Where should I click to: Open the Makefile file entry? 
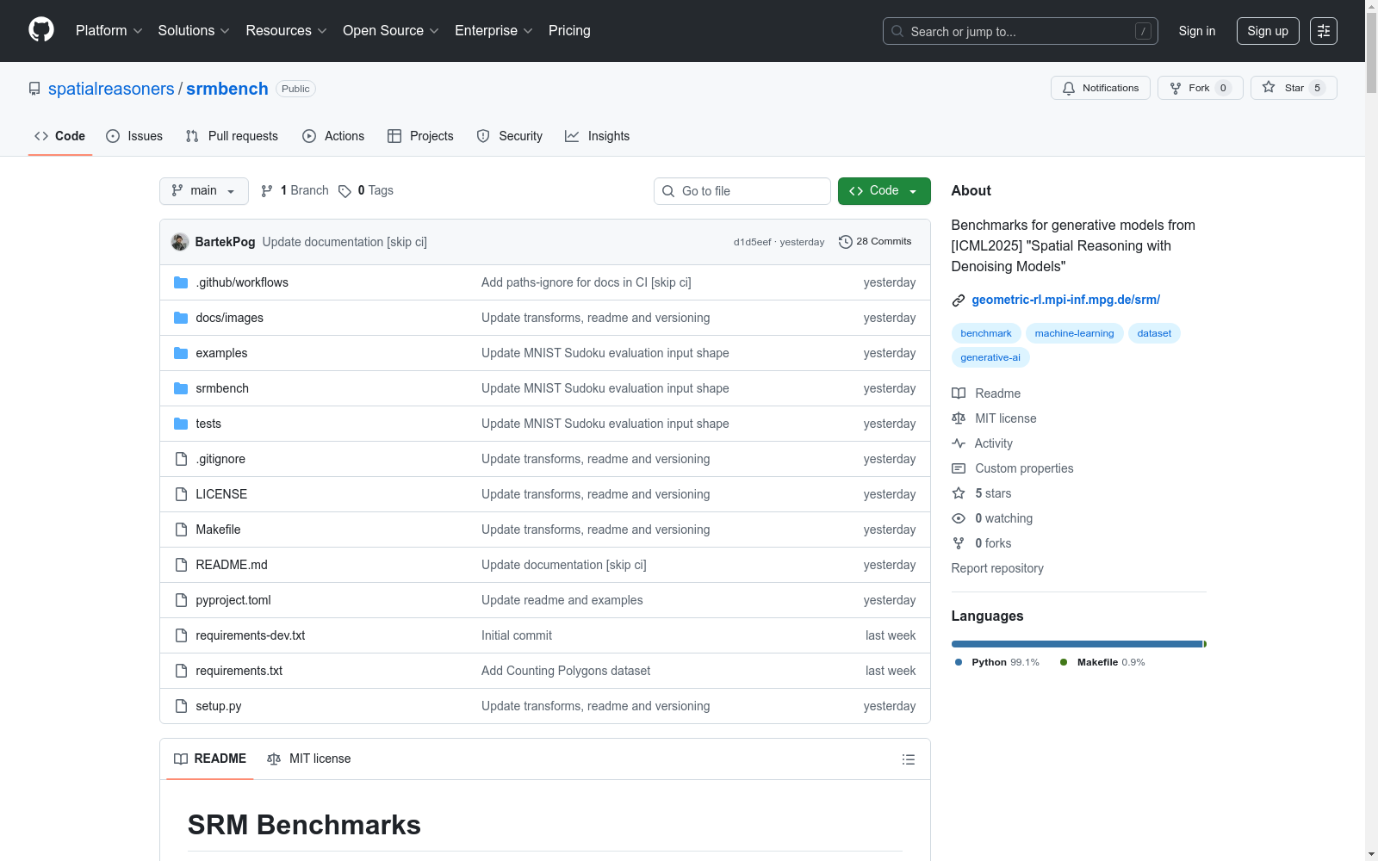218,530
